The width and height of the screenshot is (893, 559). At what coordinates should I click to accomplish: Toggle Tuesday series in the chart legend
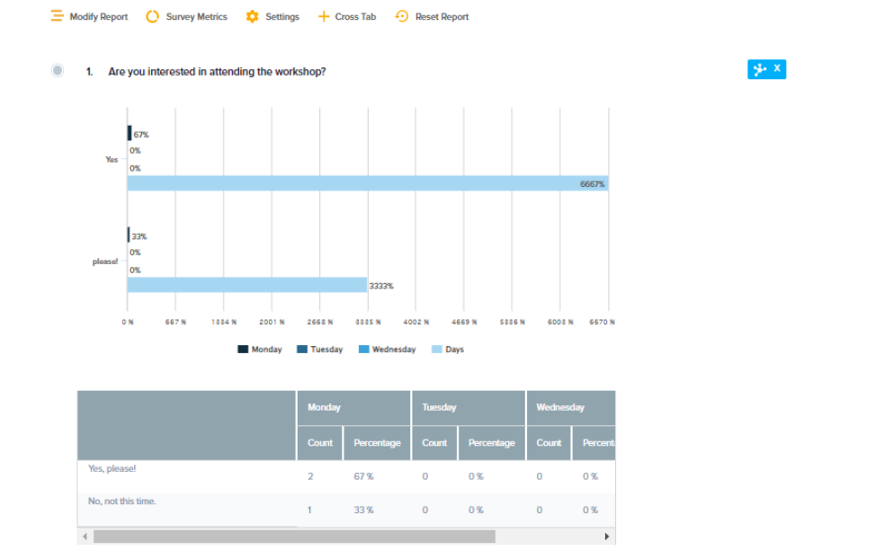click(319, 350)
